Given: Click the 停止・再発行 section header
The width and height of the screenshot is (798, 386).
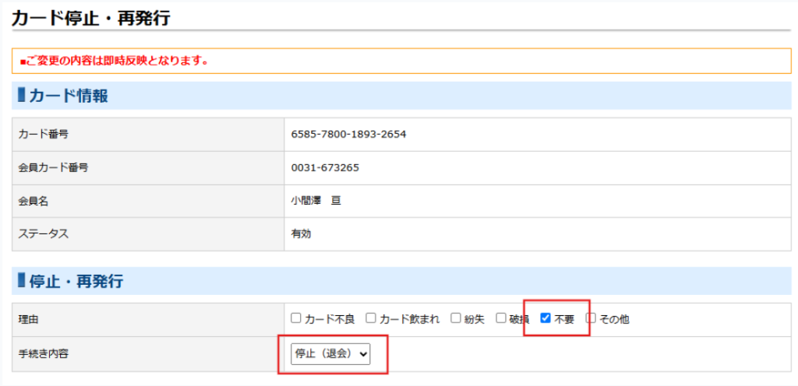Looking at the screenshot, I should (76, 281).
